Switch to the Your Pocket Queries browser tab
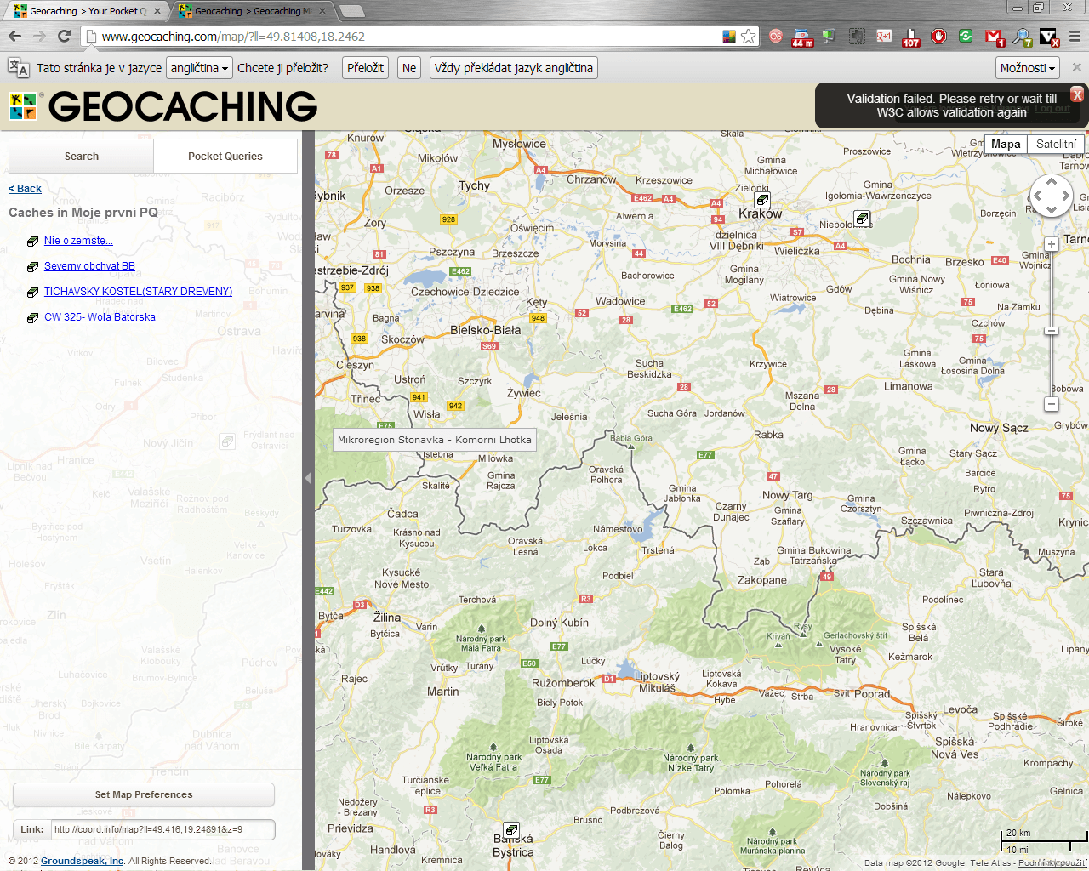 pos(85,11)
